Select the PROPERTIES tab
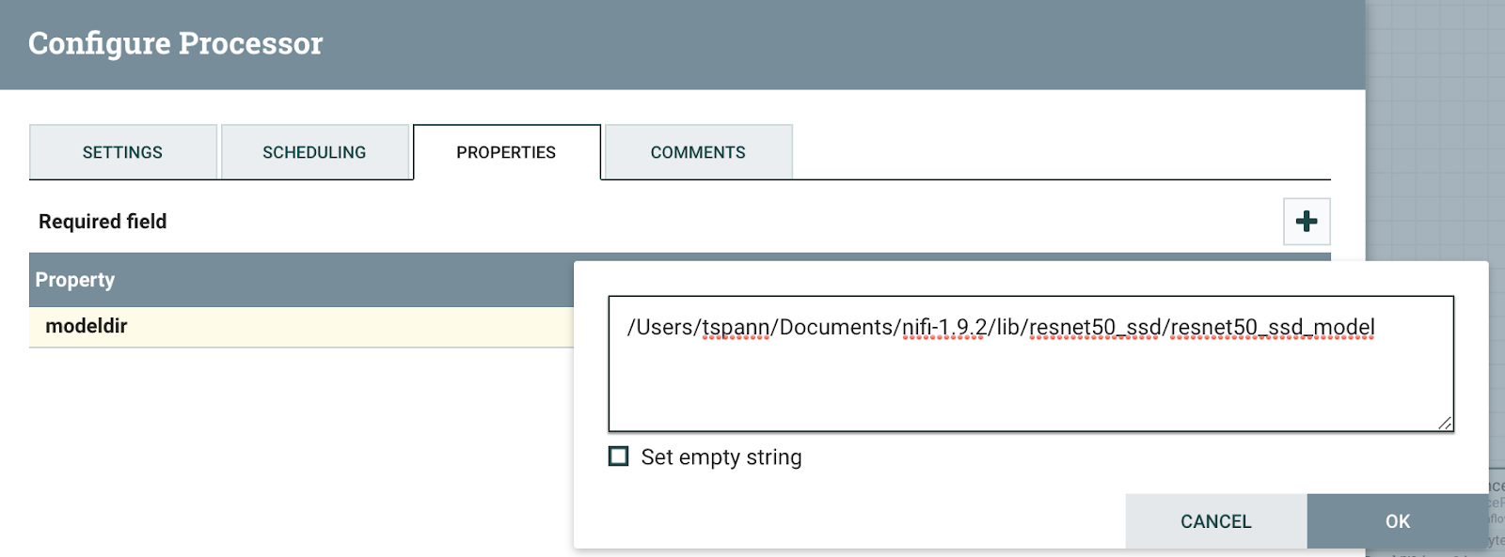This screenshot has width=1505, height=557. (x=506, y=152)
